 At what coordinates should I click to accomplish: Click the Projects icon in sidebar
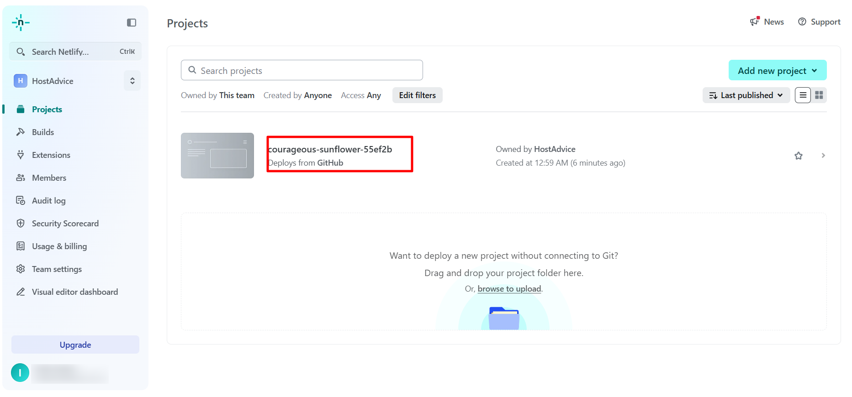(x=21, y=109)
